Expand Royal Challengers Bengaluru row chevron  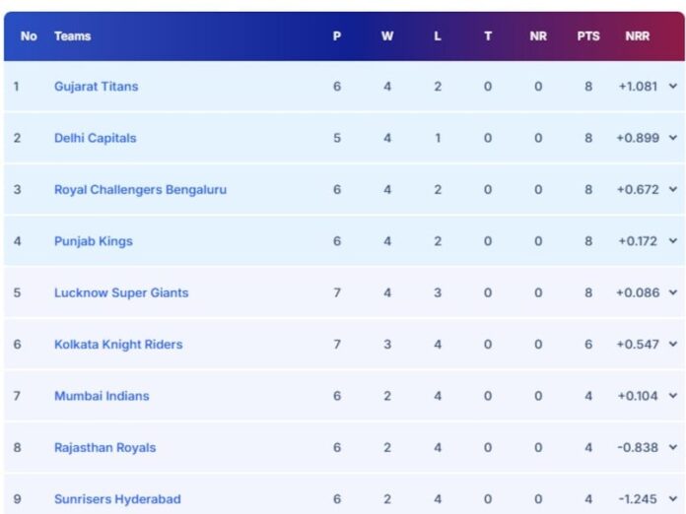coord(673,190)
